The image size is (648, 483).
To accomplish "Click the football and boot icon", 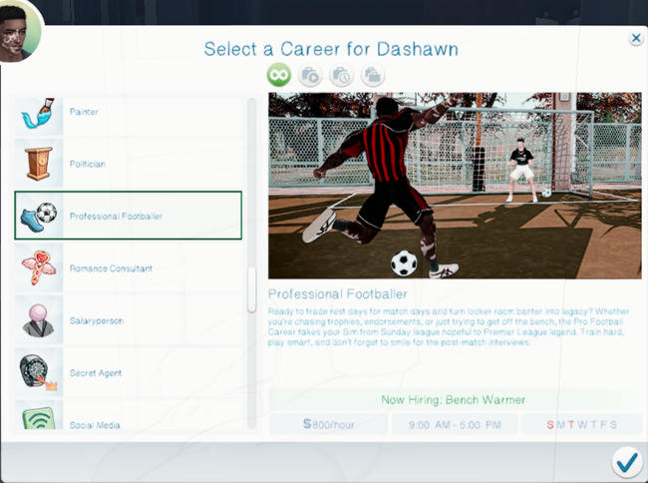I will tap(39, 216).
